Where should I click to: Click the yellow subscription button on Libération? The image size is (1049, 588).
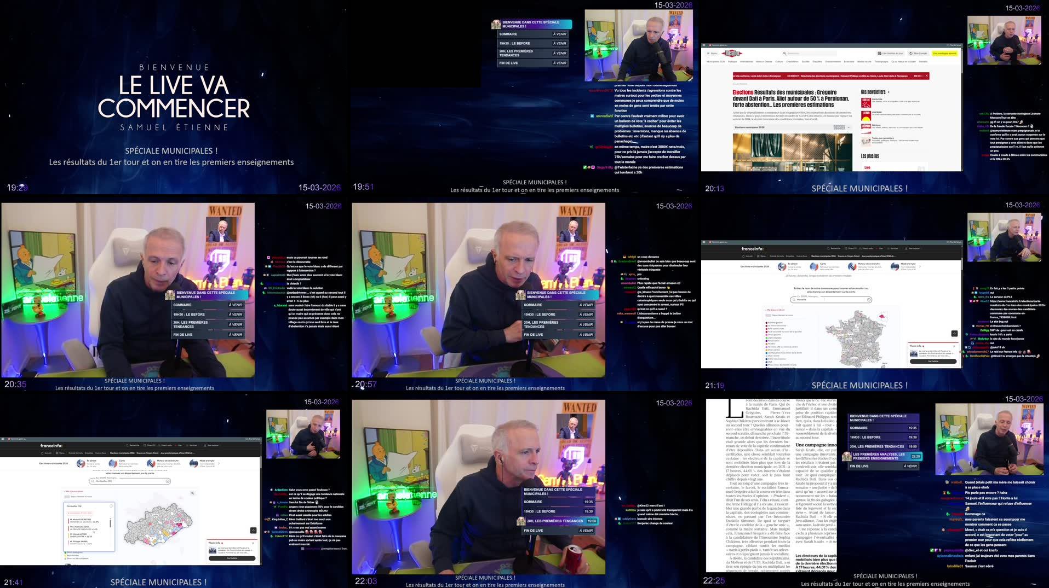944,53
